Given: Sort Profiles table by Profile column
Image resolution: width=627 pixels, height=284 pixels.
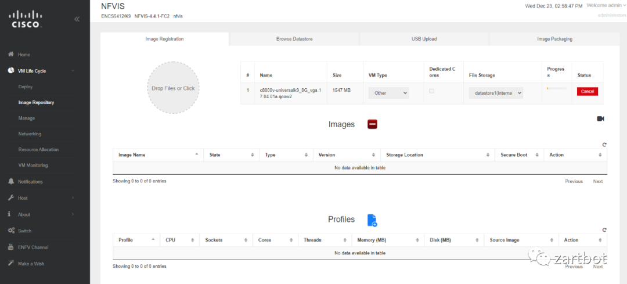Looking at the screenshot, I should coord(136,240).
